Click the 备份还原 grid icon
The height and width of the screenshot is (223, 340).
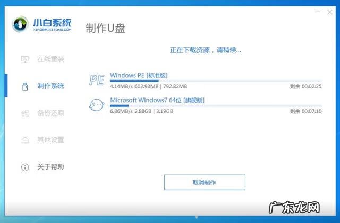click(x=25, y=113)
